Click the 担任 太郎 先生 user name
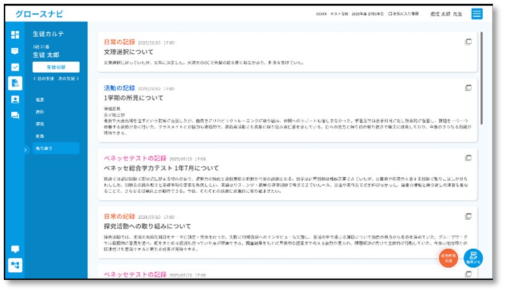This screenshot has width=505, height=292. click(x=446, y=14)
